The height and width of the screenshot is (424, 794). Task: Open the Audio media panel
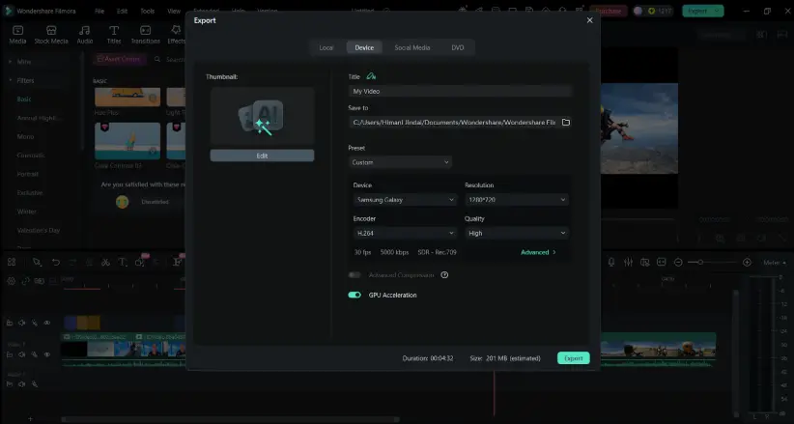tap(85, 35)
